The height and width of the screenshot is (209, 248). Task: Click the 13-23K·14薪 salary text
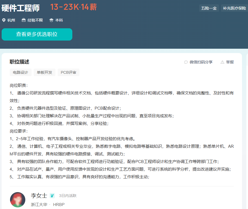pos(73,7)
